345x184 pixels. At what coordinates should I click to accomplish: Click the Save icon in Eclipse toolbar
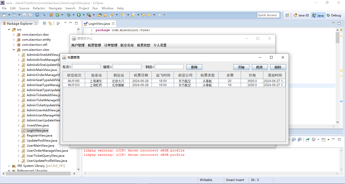point(24,15)
